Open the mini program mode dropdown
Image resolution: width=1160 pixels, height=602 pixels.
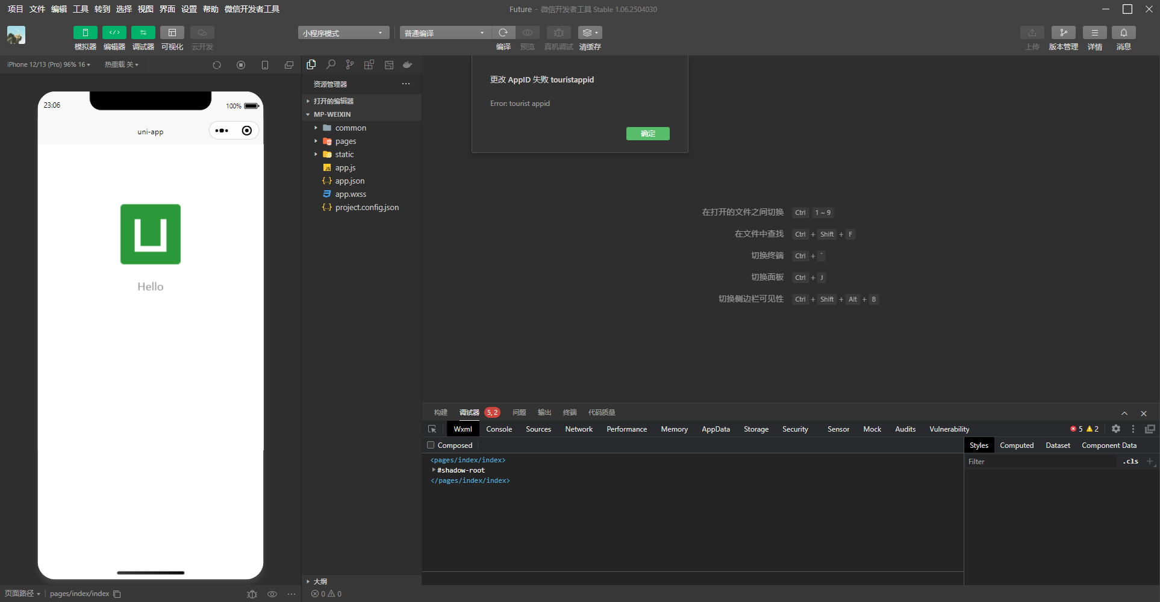click(x=343, y=33)
